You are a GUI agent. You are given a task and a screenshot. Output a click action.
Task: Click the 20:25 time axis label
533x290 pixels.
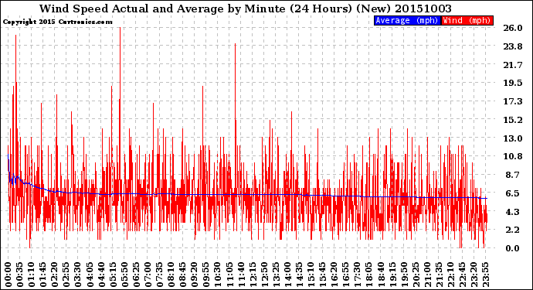point(416,275)
